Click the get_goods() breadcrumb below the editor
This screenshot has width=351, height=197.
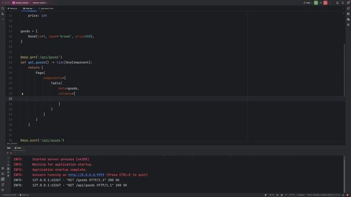pyautogui.click(x=12, y=143)
